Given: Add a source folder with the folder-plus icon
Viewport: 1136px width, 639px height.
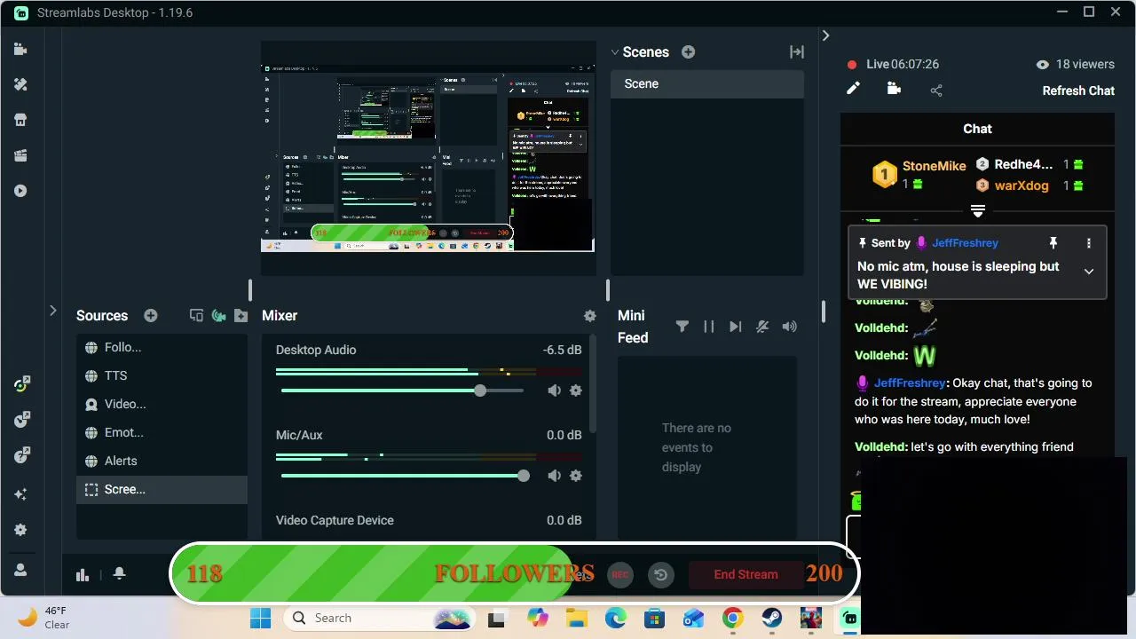Looking at the screenshot, I should pyautogui.click(x=241, y=316).
